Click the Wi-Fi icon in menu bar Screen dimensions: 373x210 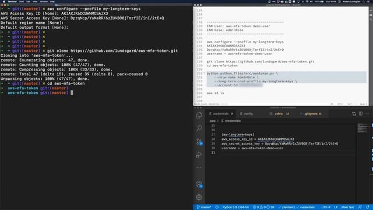pos(307,1)
